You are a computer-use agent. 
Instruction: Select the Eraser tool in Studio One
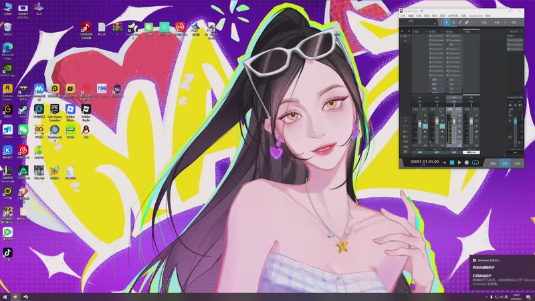[467, 23]
